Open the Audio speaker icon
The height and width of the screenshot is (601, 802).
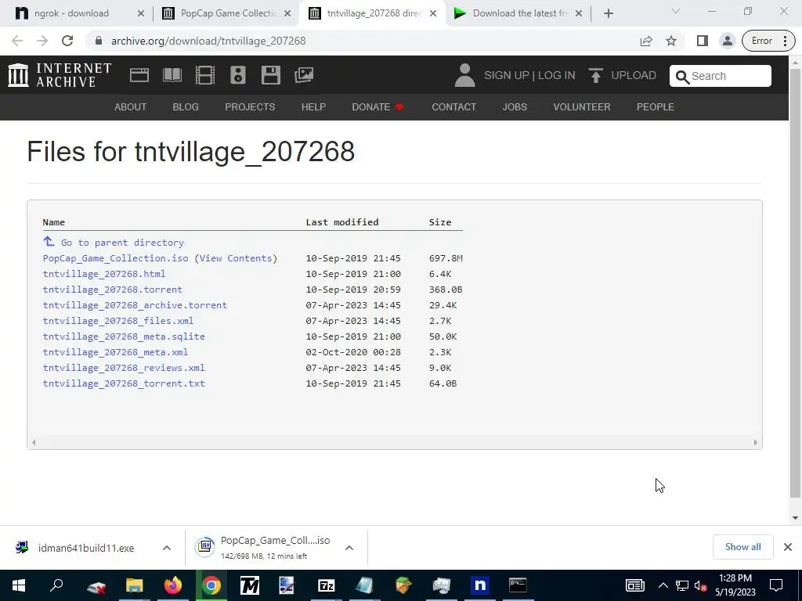pos(238,75)
